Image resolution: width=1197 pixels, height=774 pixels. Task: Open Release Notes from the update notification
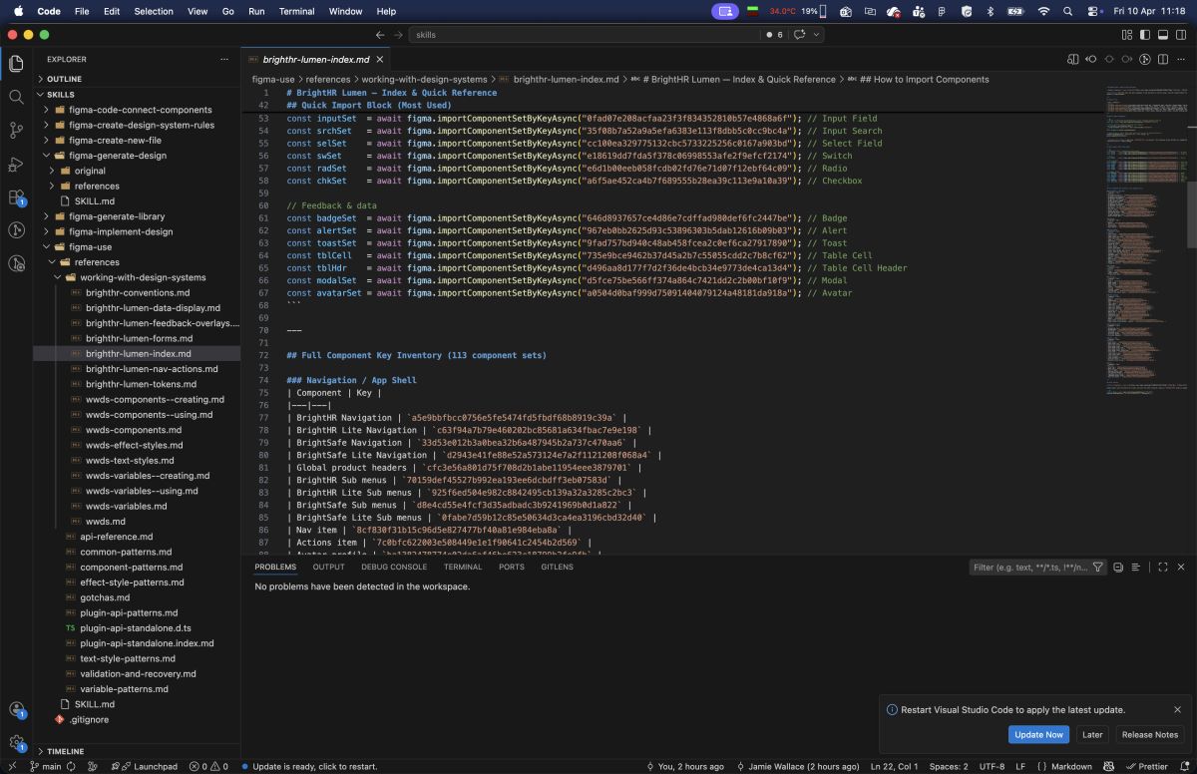pyautogui.click(x=1149, y=735)
